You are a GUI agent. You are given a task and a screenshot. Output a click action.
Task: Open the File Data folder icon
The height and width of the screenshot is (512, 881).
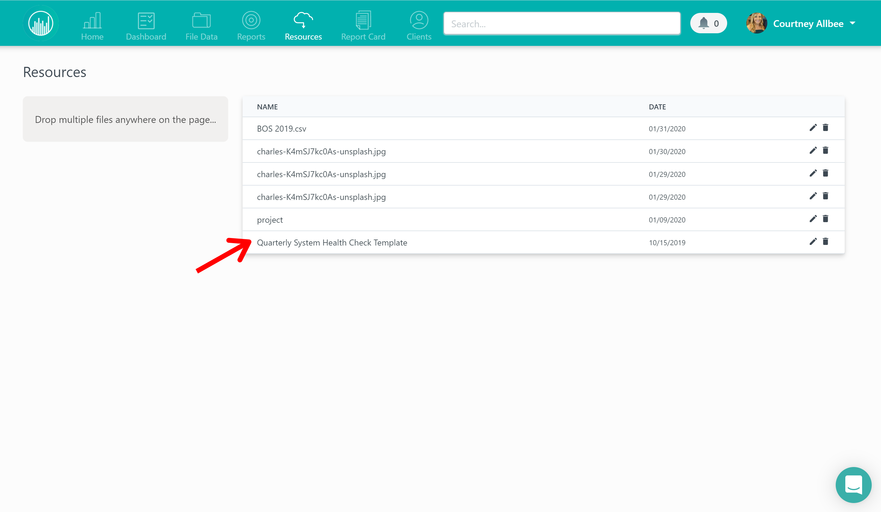click(x=202, y=20)
